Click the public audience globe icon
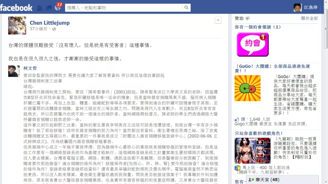 click(x=54, y=29)
